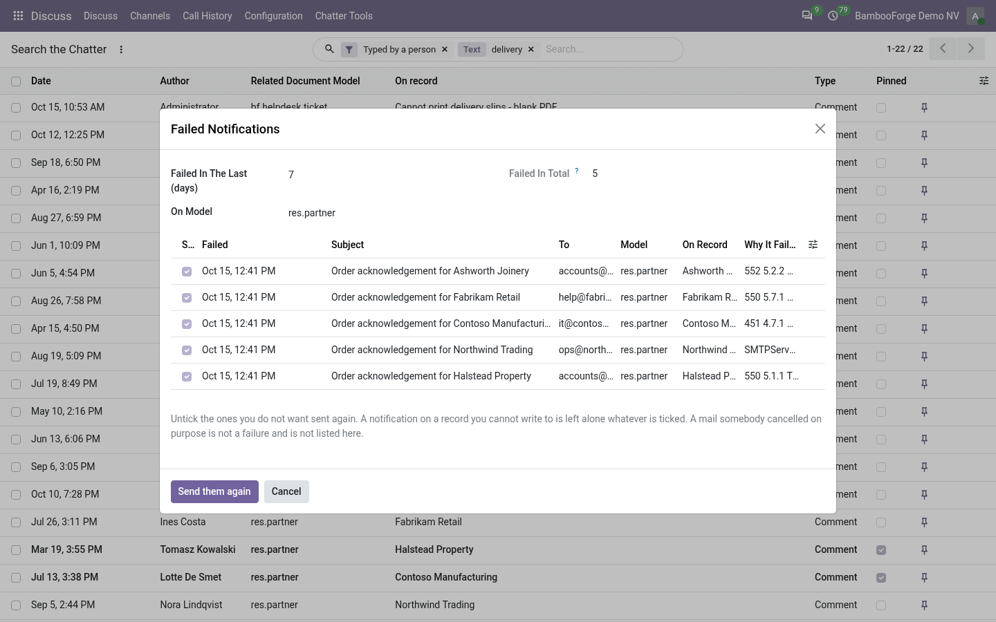Click the pin icon on Oct 15, 10:53 AM row
This screenshot has width=996, height=622.
(x=924, y=108)
